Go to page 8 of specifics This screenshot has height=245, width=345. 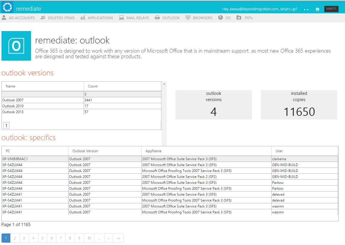click(x=70, y=238)
